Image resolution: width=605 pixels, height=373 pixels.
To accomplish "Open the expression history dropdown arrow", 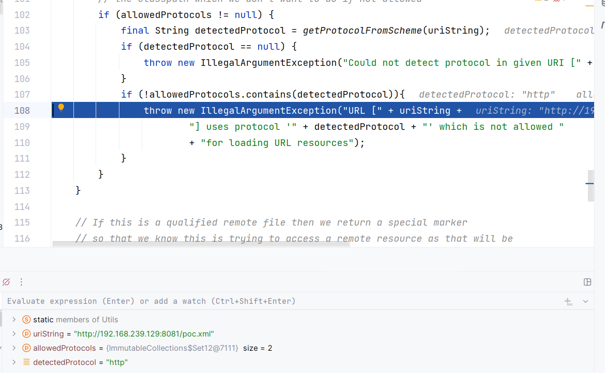I will point(586,301).
